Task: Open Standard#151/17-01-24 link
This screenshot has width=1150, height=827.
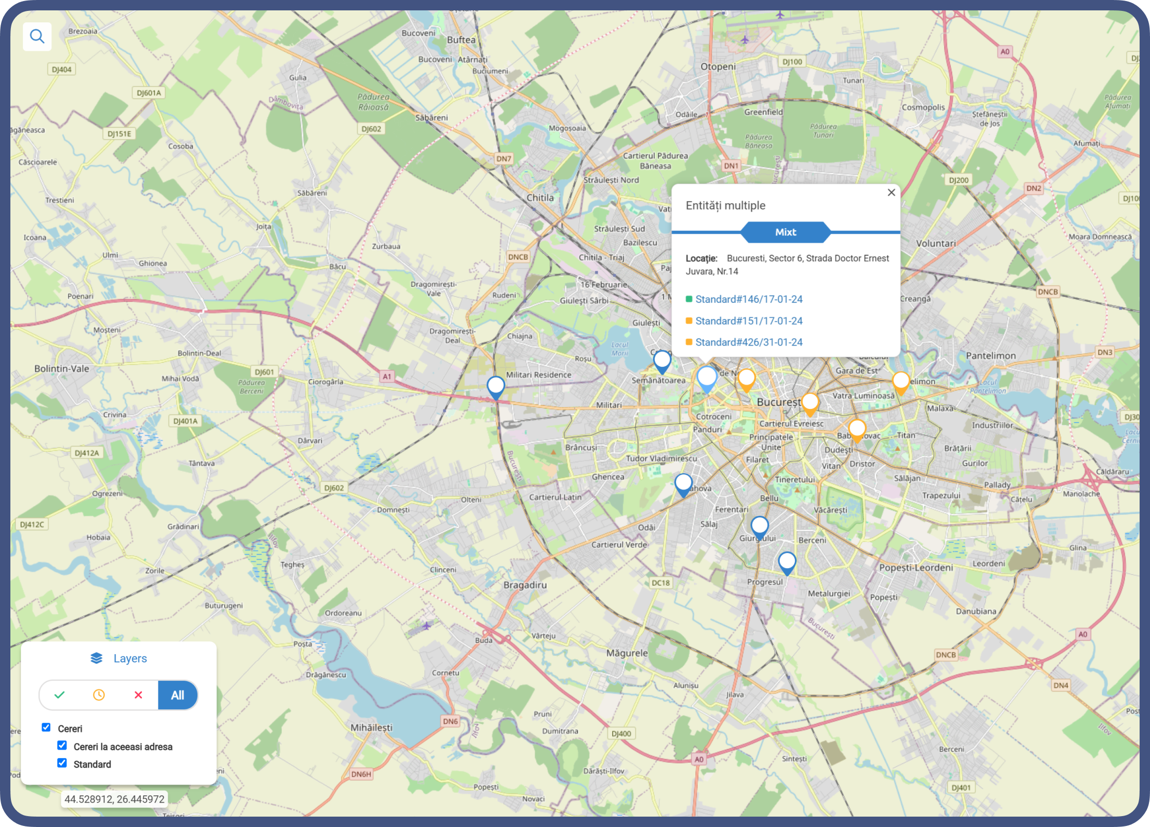Action: click(x=749, y=321)
